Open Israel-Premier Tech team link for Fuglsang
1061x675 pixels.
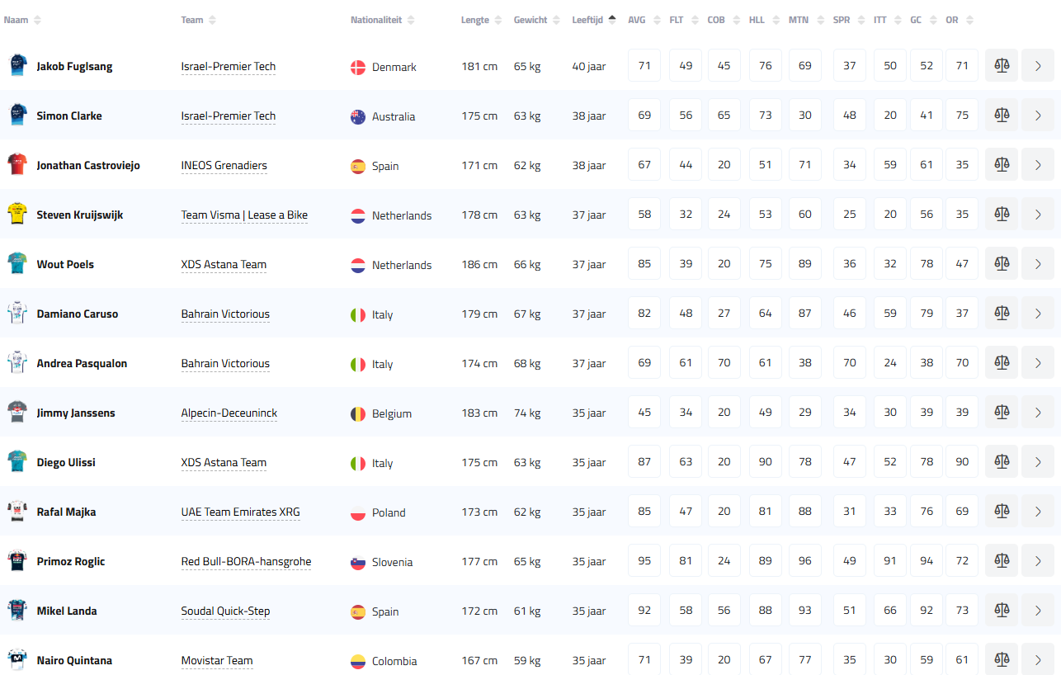pos(229,67)
